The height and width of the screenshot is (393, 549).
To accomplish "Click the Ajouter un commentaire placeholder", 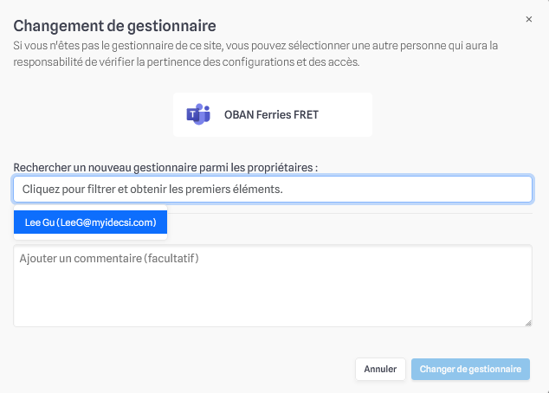I will [109, 258].
